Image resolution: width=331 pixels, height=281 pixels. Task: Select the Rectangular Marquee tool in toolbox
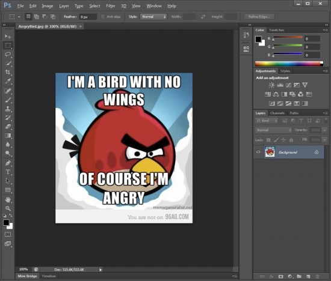tap(8, 46)
